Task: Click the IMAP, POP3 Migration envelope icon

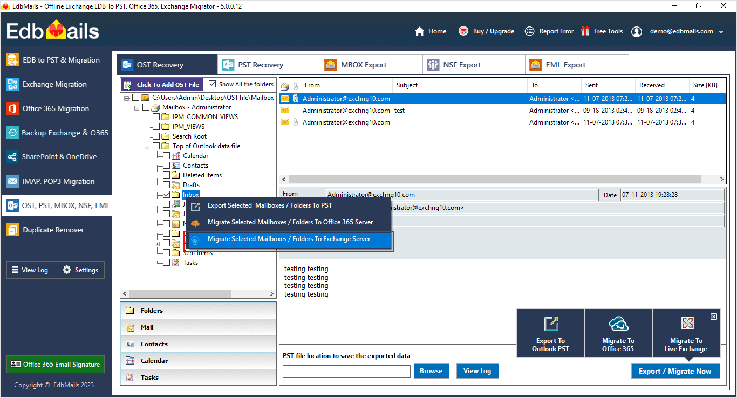Action: point(12,181)
